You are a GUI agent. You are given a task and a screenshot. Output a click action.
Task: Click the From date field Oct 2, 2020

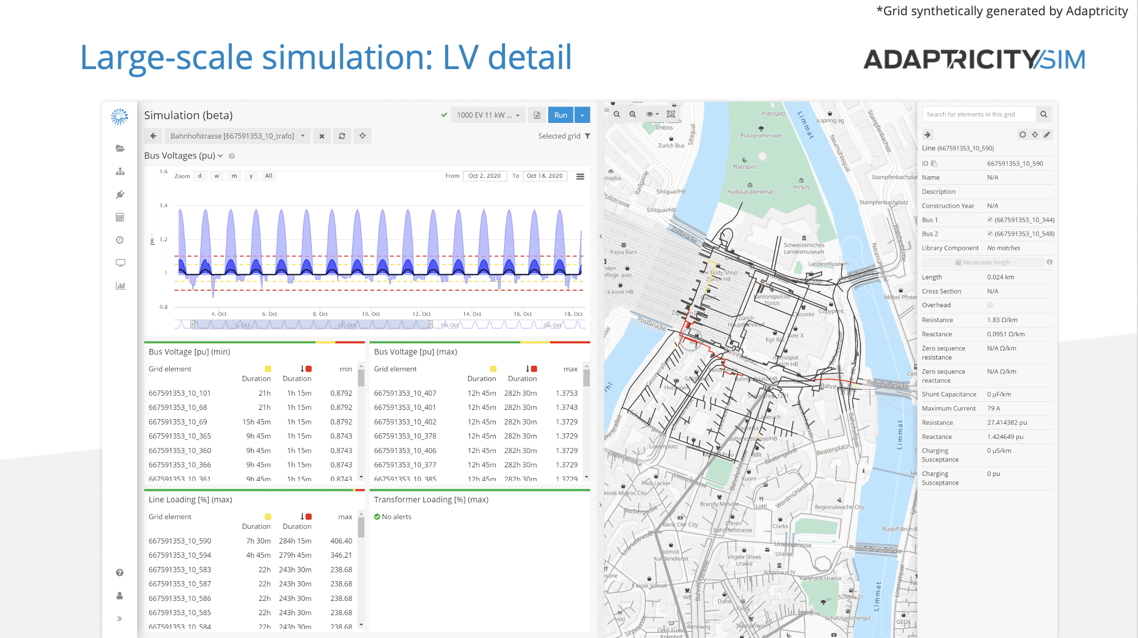point(485,176)
